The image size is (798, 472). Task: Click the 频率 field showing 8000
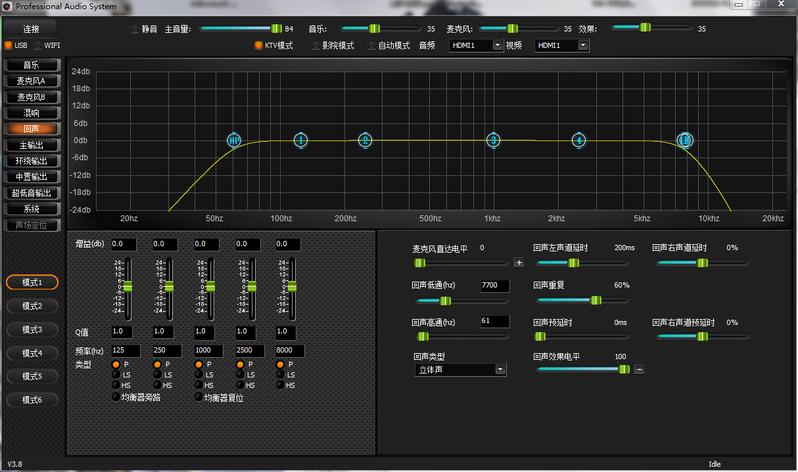290,351
